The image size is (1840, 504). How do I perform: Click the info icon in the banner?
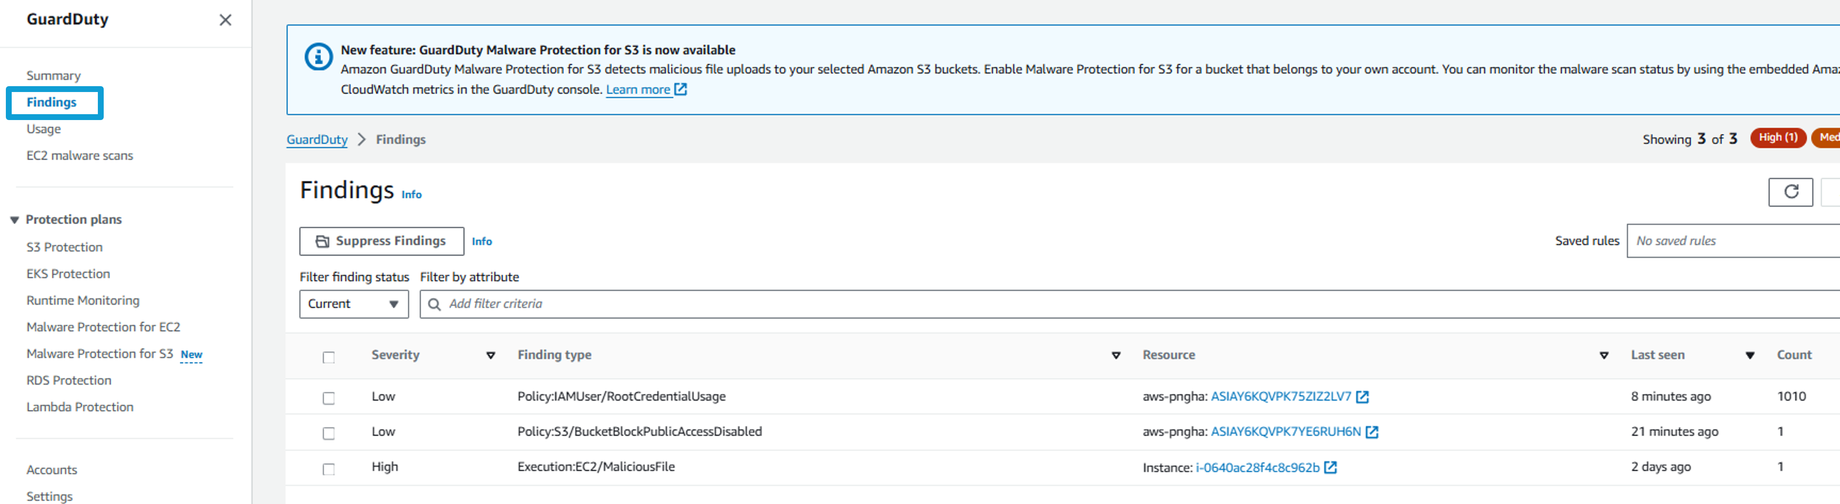point(319,57)
